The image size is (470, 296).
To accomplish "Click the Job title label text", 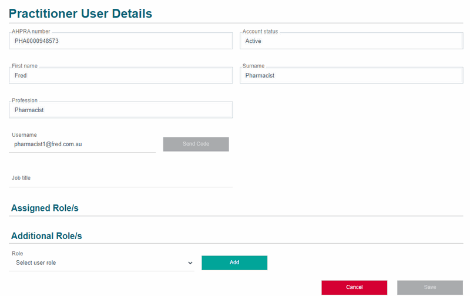I will (21, 177).
